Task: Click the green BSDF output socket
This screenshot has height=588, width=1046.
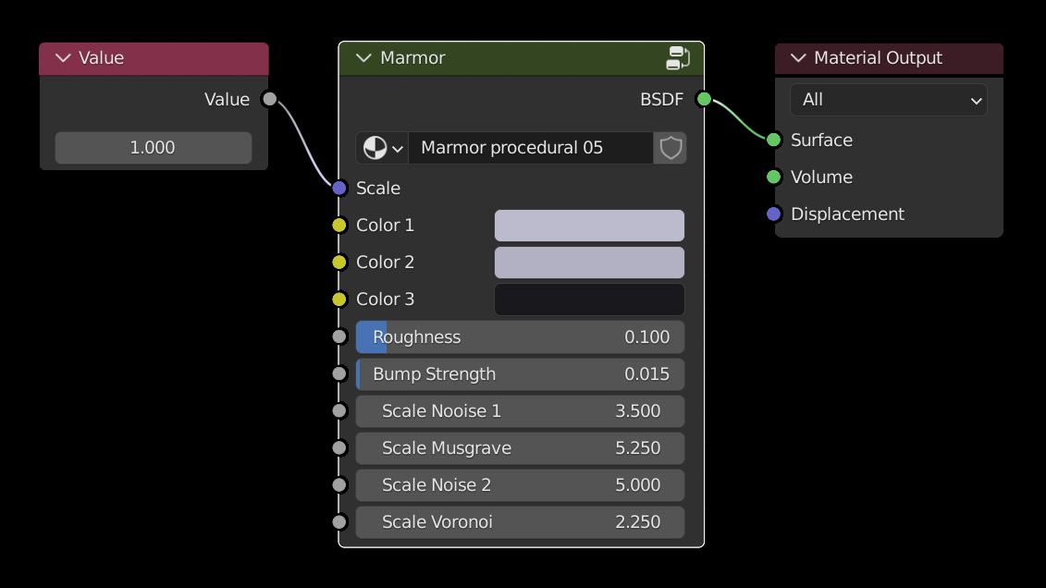Action: (704, 99)
